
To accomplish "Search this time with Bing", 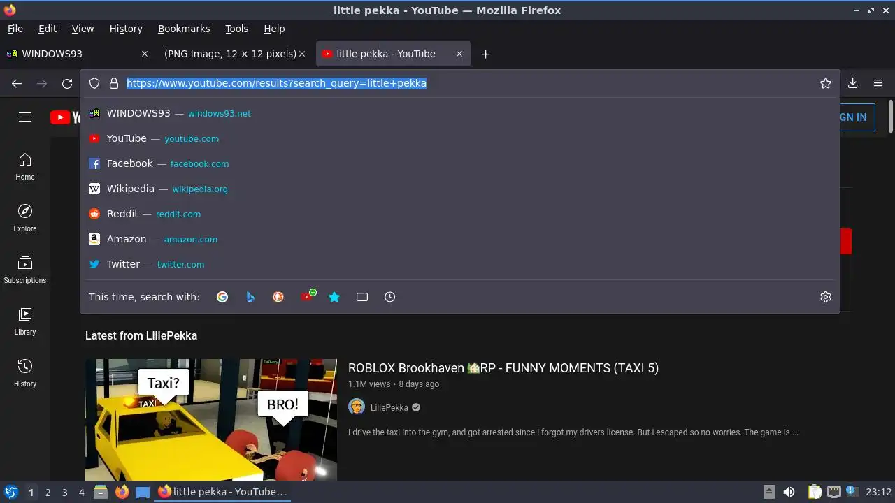I will pos(250,297).
